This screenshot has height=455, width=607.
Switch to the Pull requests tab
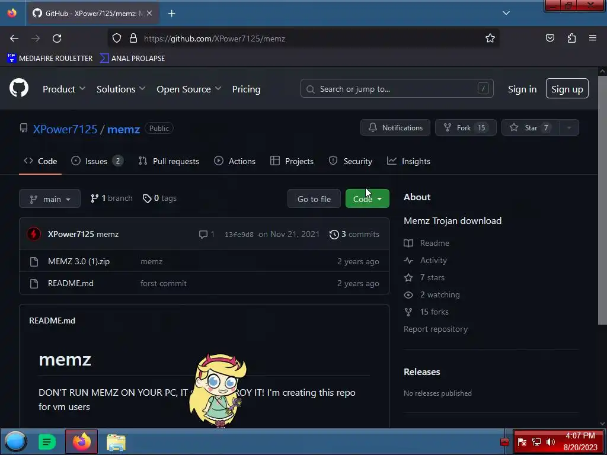tap(169, 161)
